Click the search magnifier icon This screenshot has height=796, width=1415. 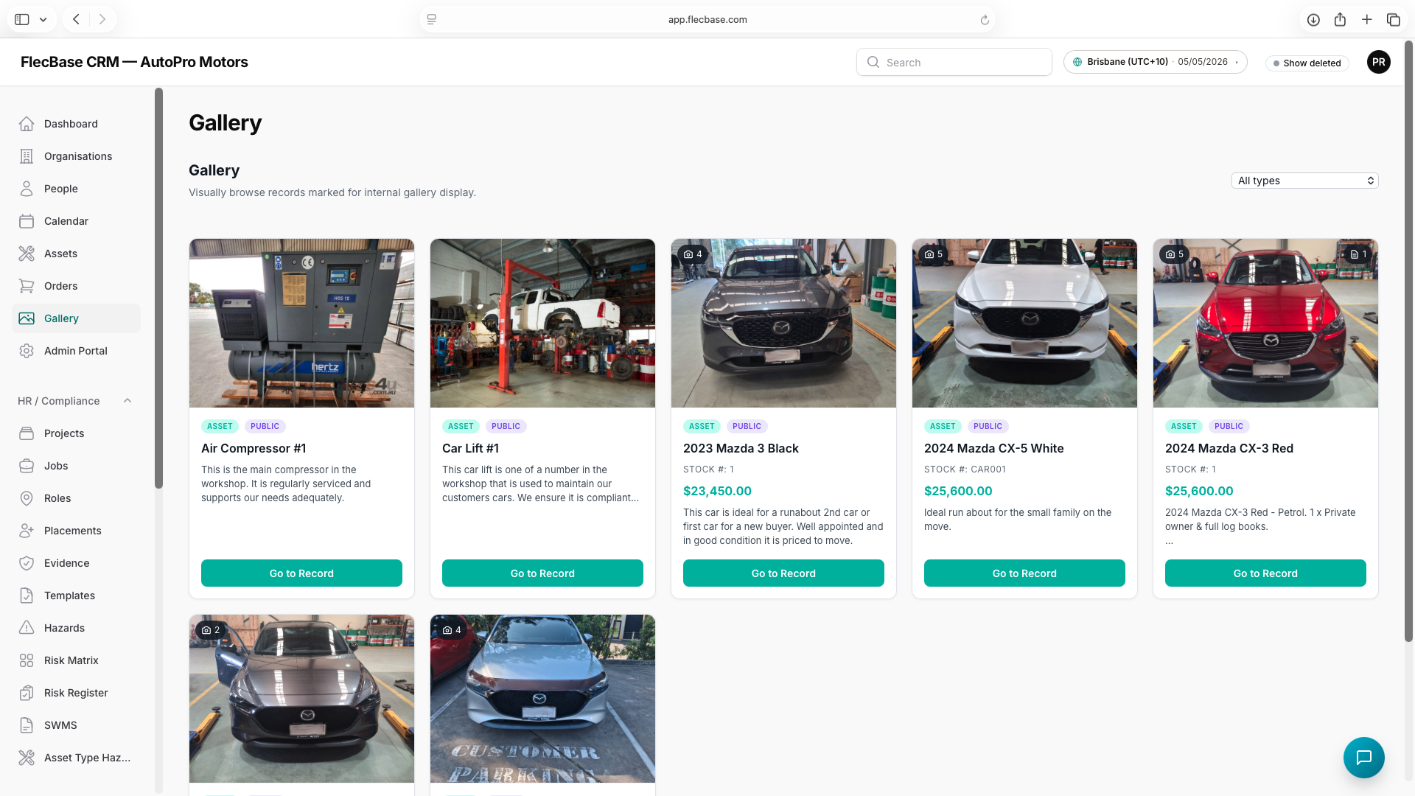[873, 63]
